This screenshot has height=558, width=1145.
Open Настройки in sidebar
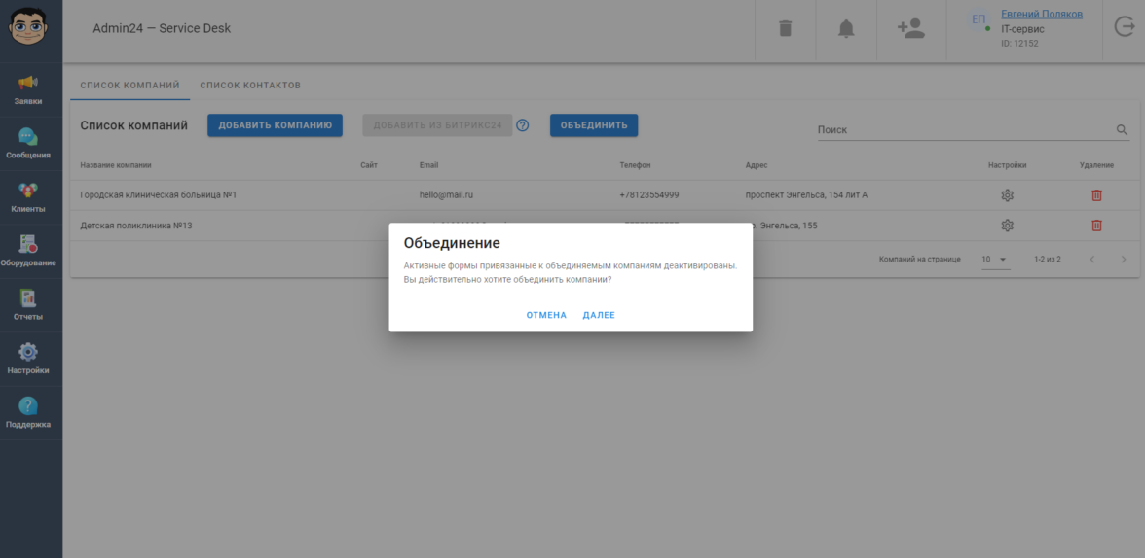pos(28,359)
